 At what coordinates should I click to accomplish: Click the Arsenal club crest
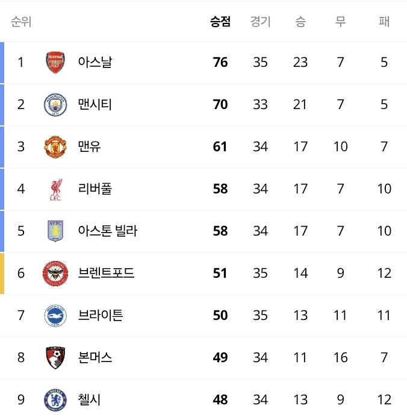[x=55, y=63]
